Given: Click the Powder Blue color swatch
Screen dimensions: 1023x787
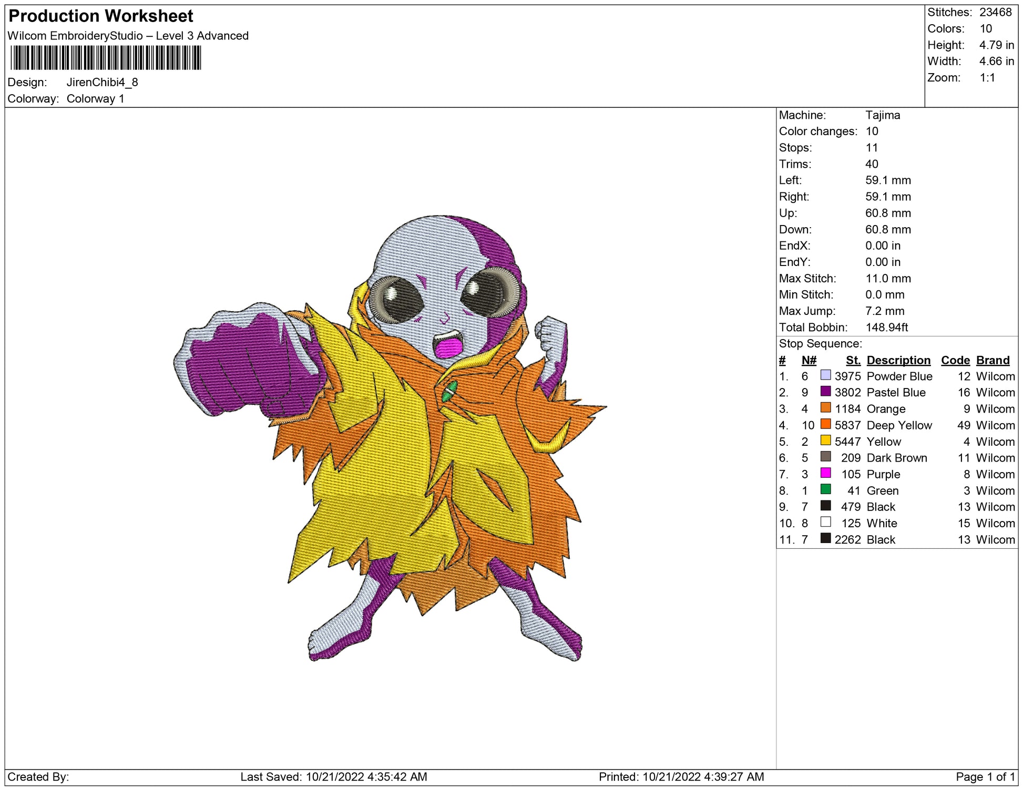Looking at the screenshot, I should (x=825, y=375).
